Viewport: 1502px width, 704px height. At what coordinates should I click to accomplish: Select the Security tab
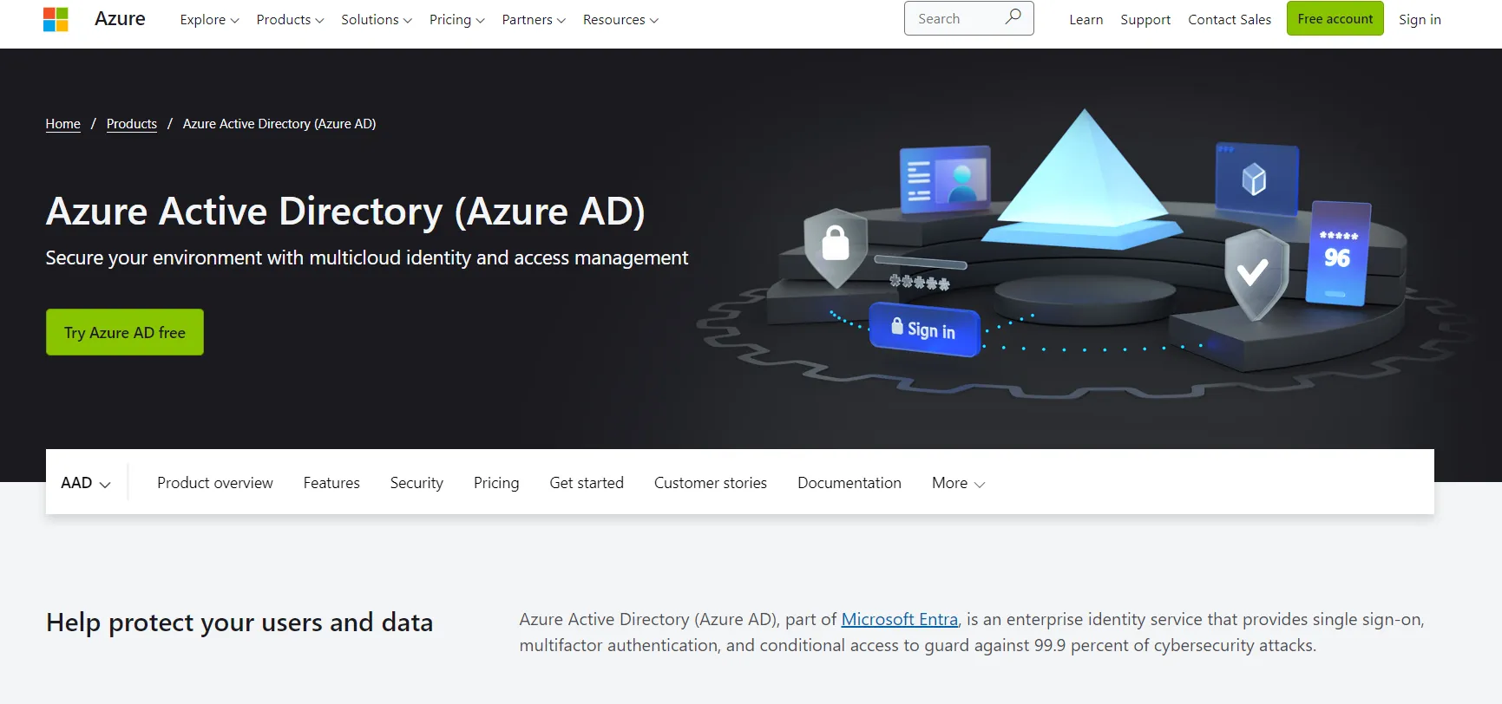point(416,483)
